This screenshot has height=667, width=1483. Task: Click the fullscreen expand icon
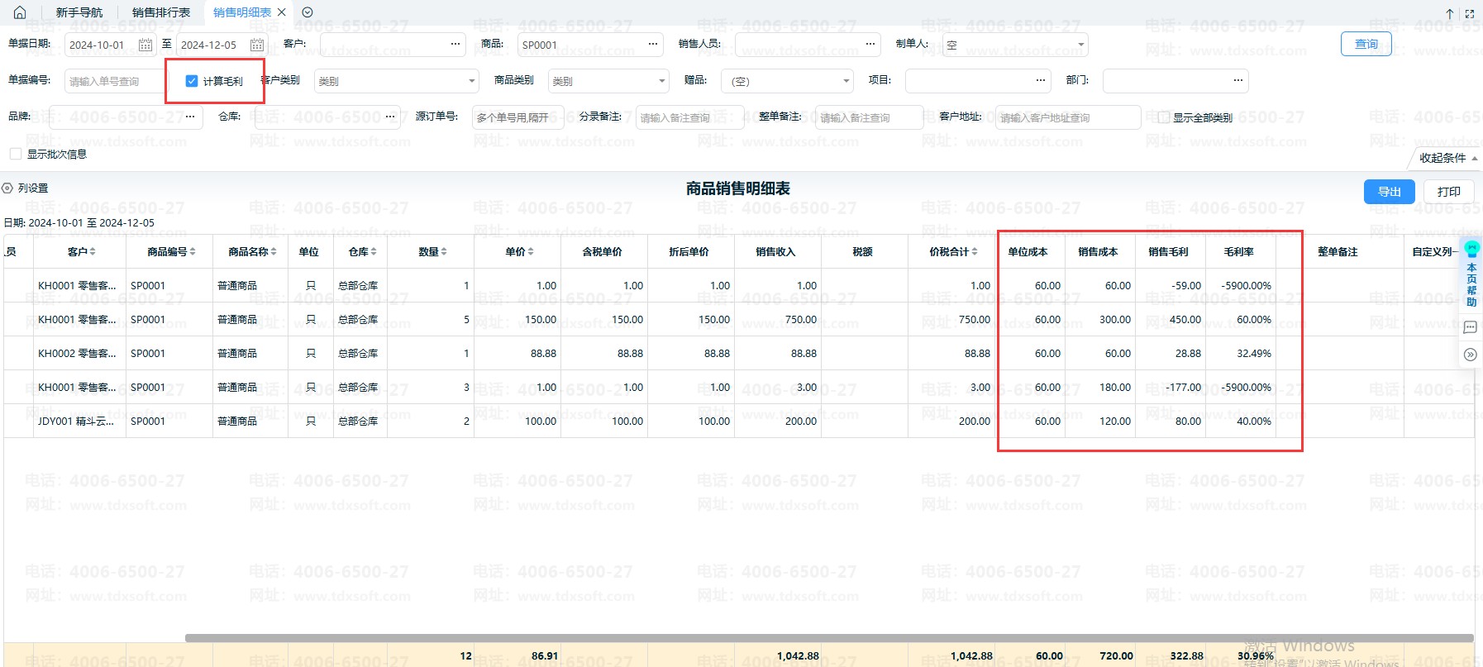tap(1469, 13)
